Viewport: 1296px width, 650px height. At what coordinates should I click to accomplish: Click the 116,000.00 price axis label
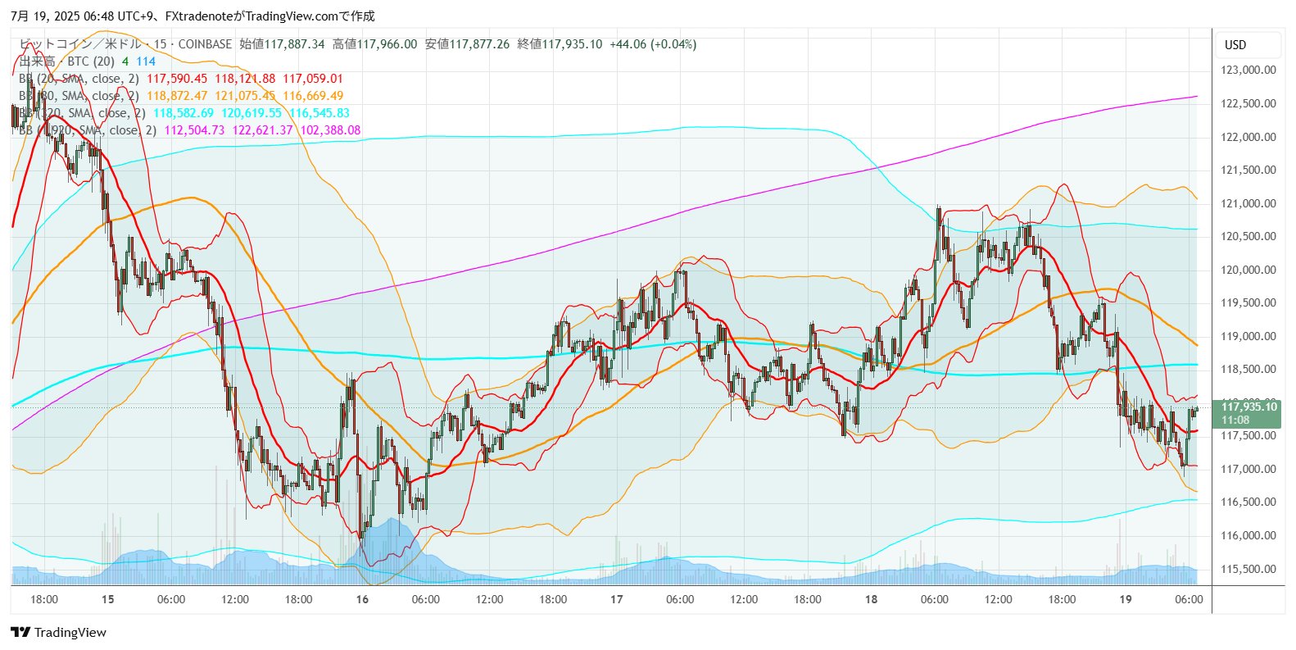[x=1248, y=535]
